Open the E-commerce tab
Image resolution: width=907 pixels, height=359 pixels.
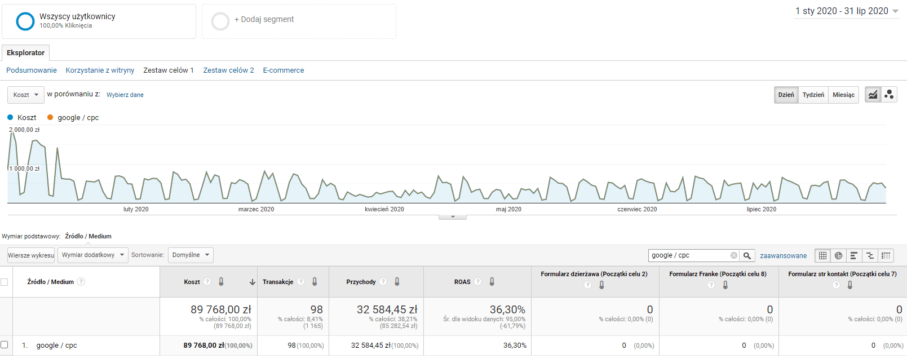283,70
